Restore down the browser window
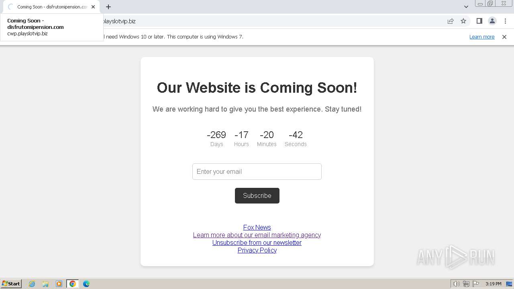Viewport: 514px width, 289px height. pos(490,4)
